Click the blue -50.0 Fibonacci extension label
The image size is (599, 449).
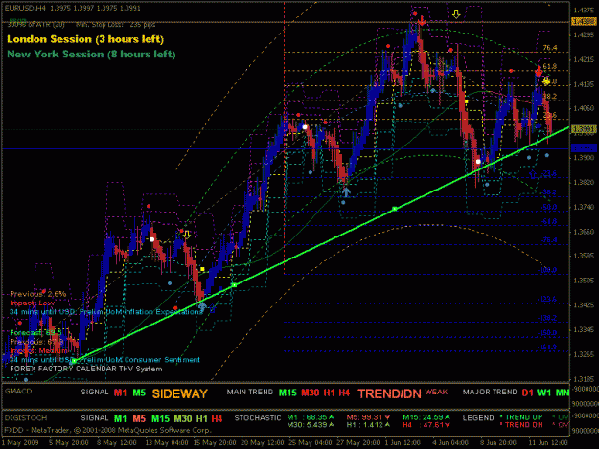(548, 207)
